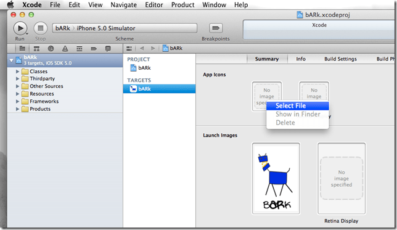Show the Log navigator speech-bubble icon
Image resolution: width=397 pixels, height=230 pixels.
[x=108, y=48]
